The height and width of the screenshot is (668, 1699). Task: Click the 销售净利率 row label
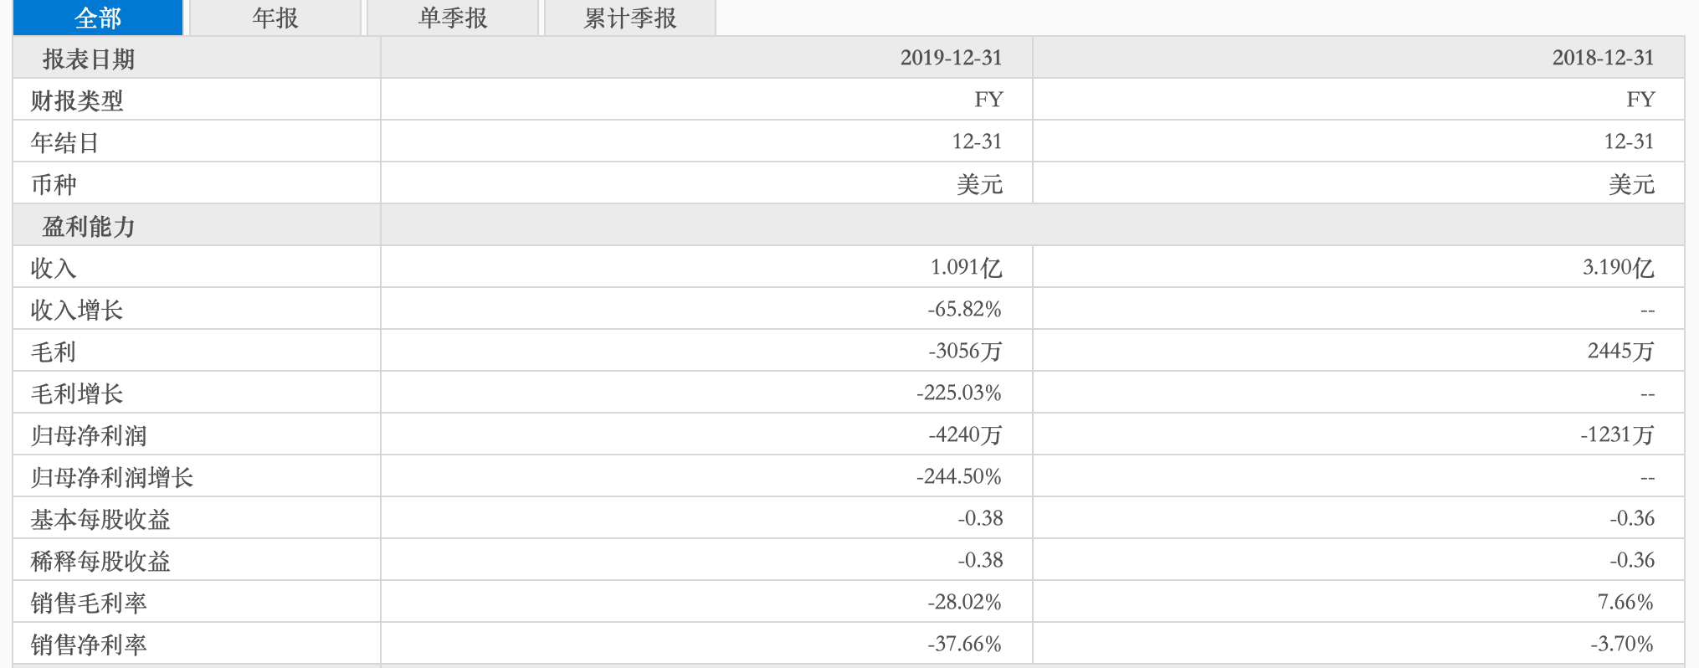pos(89,645)
